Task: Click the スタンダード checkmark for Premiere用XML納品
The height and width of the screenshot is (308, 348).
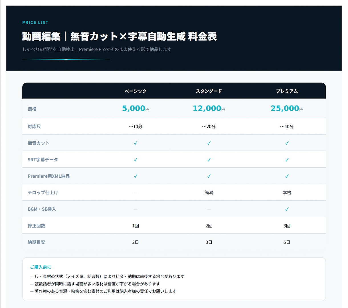Action: click(209, 176)
